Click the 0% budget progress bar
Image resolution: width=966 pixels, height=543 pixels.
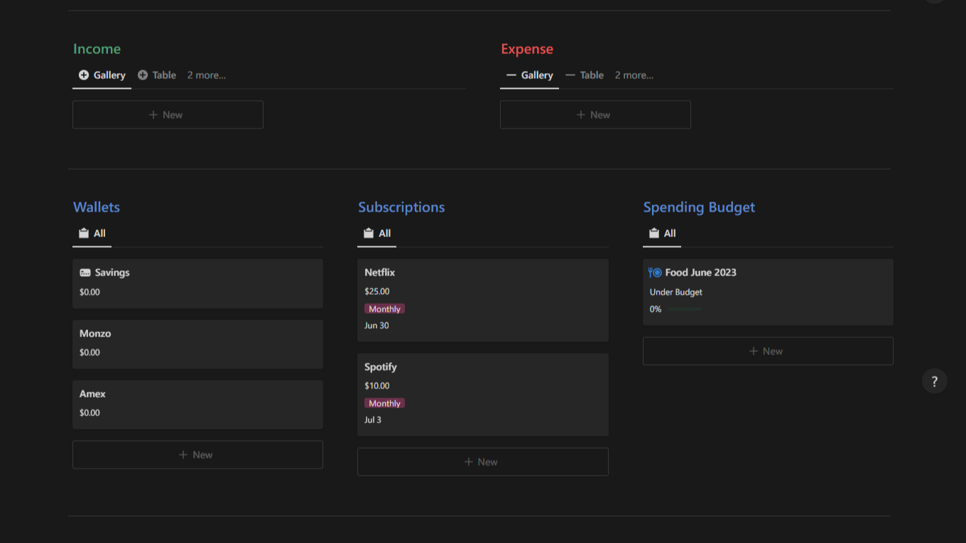coord(683,309)
